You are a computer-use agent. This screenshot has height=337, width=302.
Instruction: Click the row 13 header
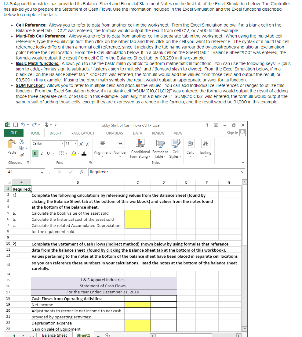point(8,265)
